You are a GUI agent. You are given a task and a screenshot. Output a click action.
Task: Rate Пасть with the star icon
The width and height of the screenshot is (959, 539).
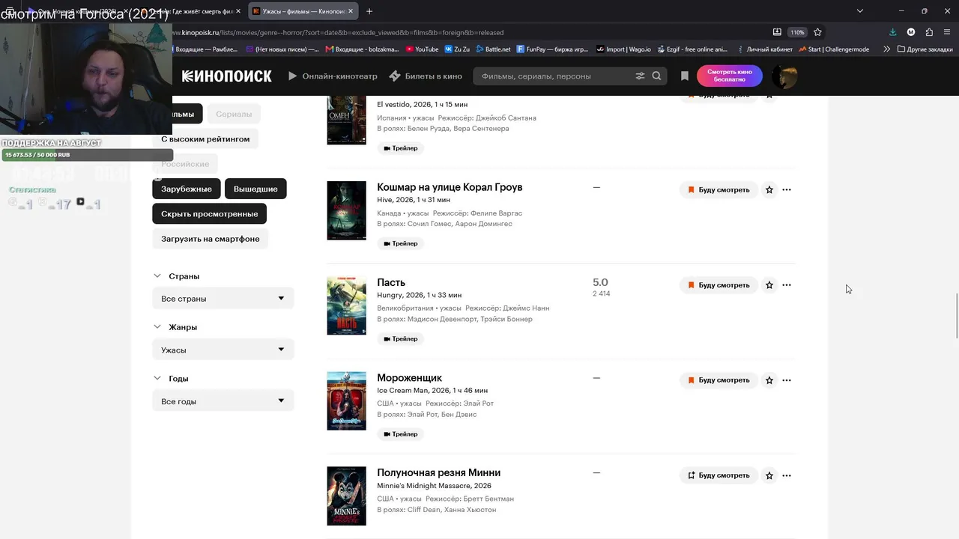(x=769, y=285)
